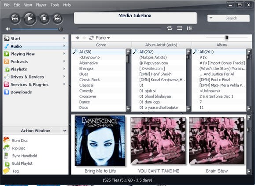Click the Playing Now icon
The image size is (255, 186).
pos(7,54)
